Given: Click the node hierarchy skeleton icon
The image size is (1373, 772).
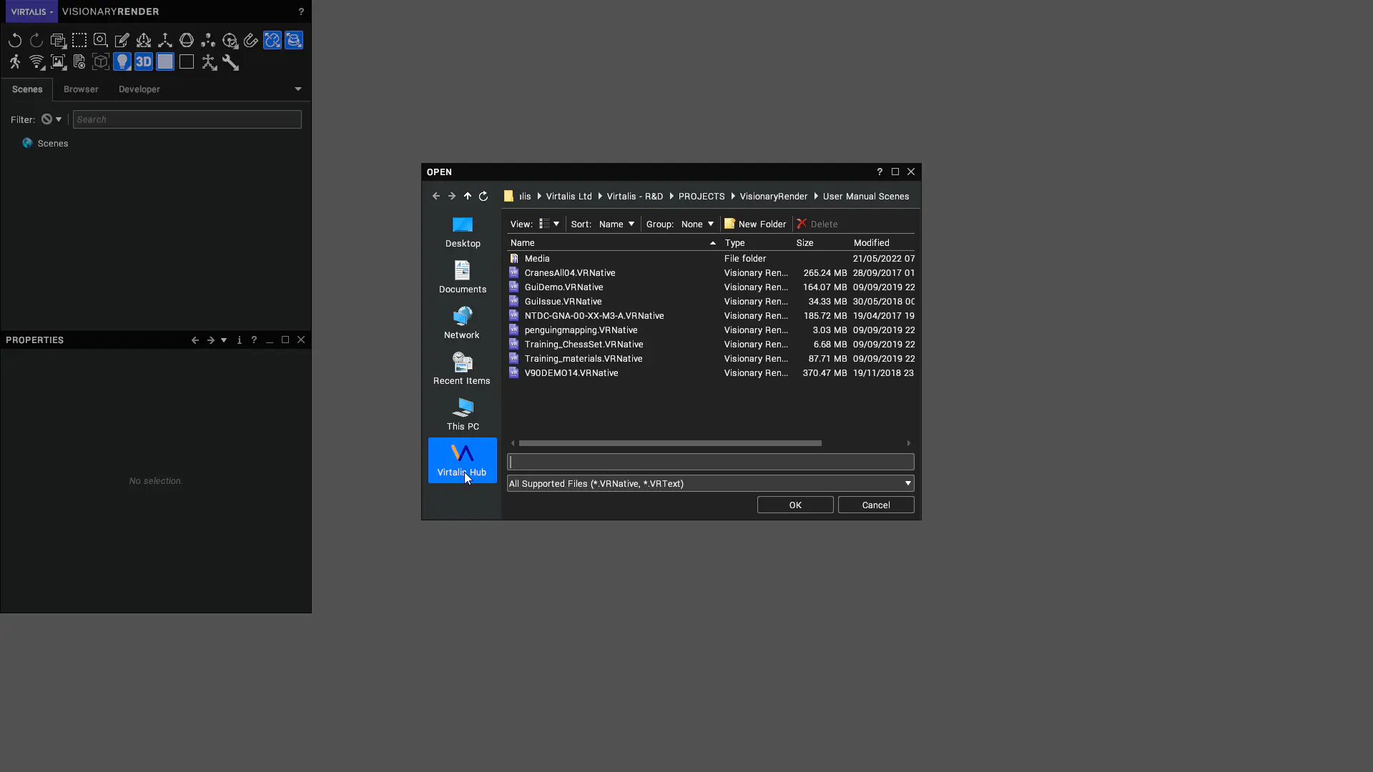Looking at the screenshot, I should click(x=209, y=62).
